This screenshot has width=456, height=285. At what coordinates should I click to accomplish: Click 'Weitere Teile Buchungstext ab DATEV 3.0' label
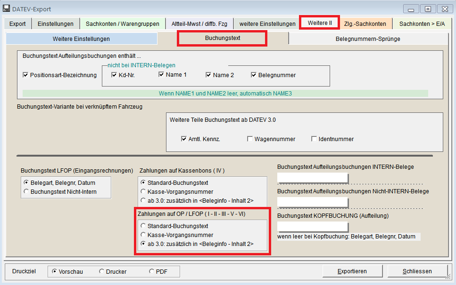223,120
